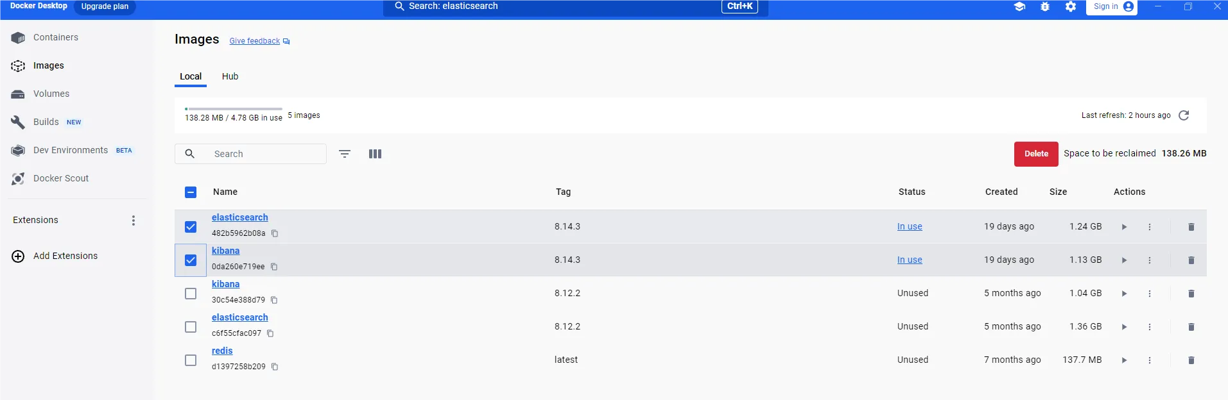The height and width of the screenshot is (400, 1228).
Task: Open the Extensions three-dot menu
Action: click(134, 221)
